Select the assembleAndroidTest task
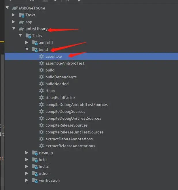The height and width of the screenshot is (190, 178). point(65,63)
